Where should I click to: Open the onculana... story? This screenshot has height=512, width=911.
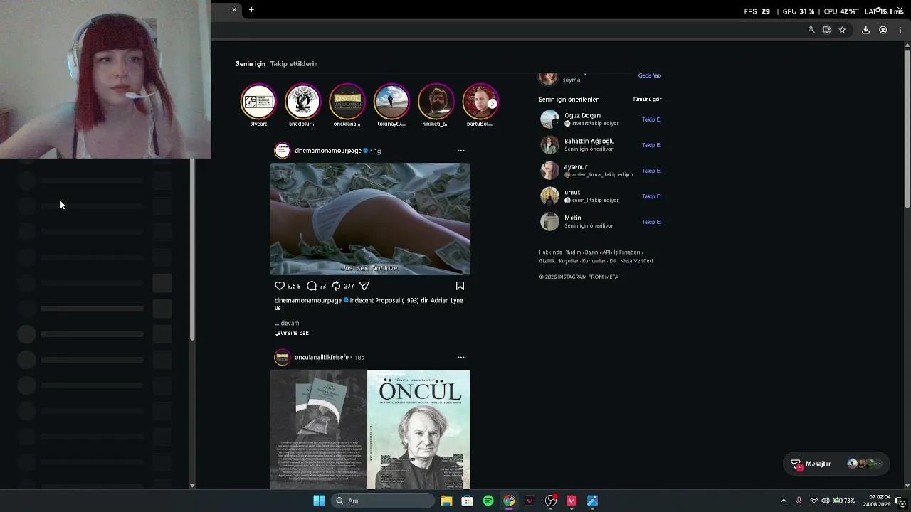pyautogui.click(x=347, y=102)
